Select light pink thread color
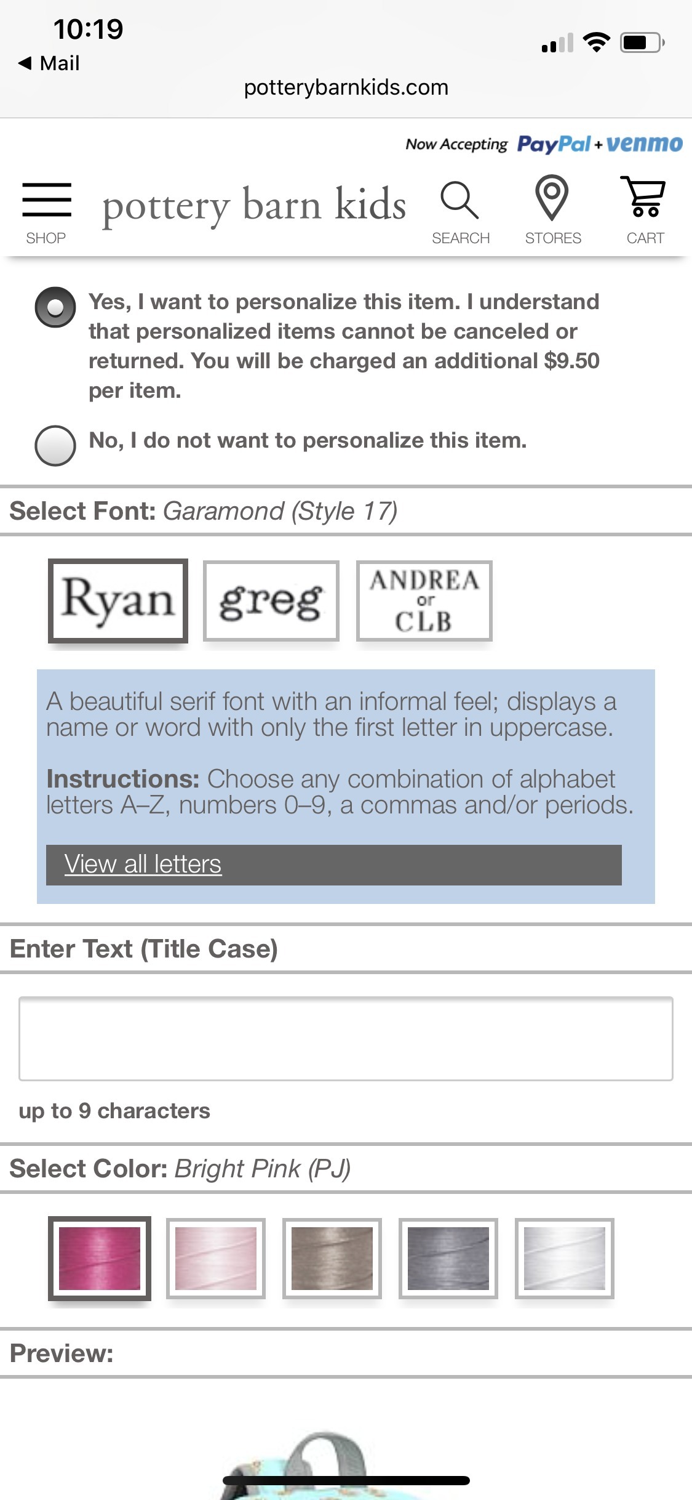This screenshot has width=692, height=1500. click(x=216, y=1259)
